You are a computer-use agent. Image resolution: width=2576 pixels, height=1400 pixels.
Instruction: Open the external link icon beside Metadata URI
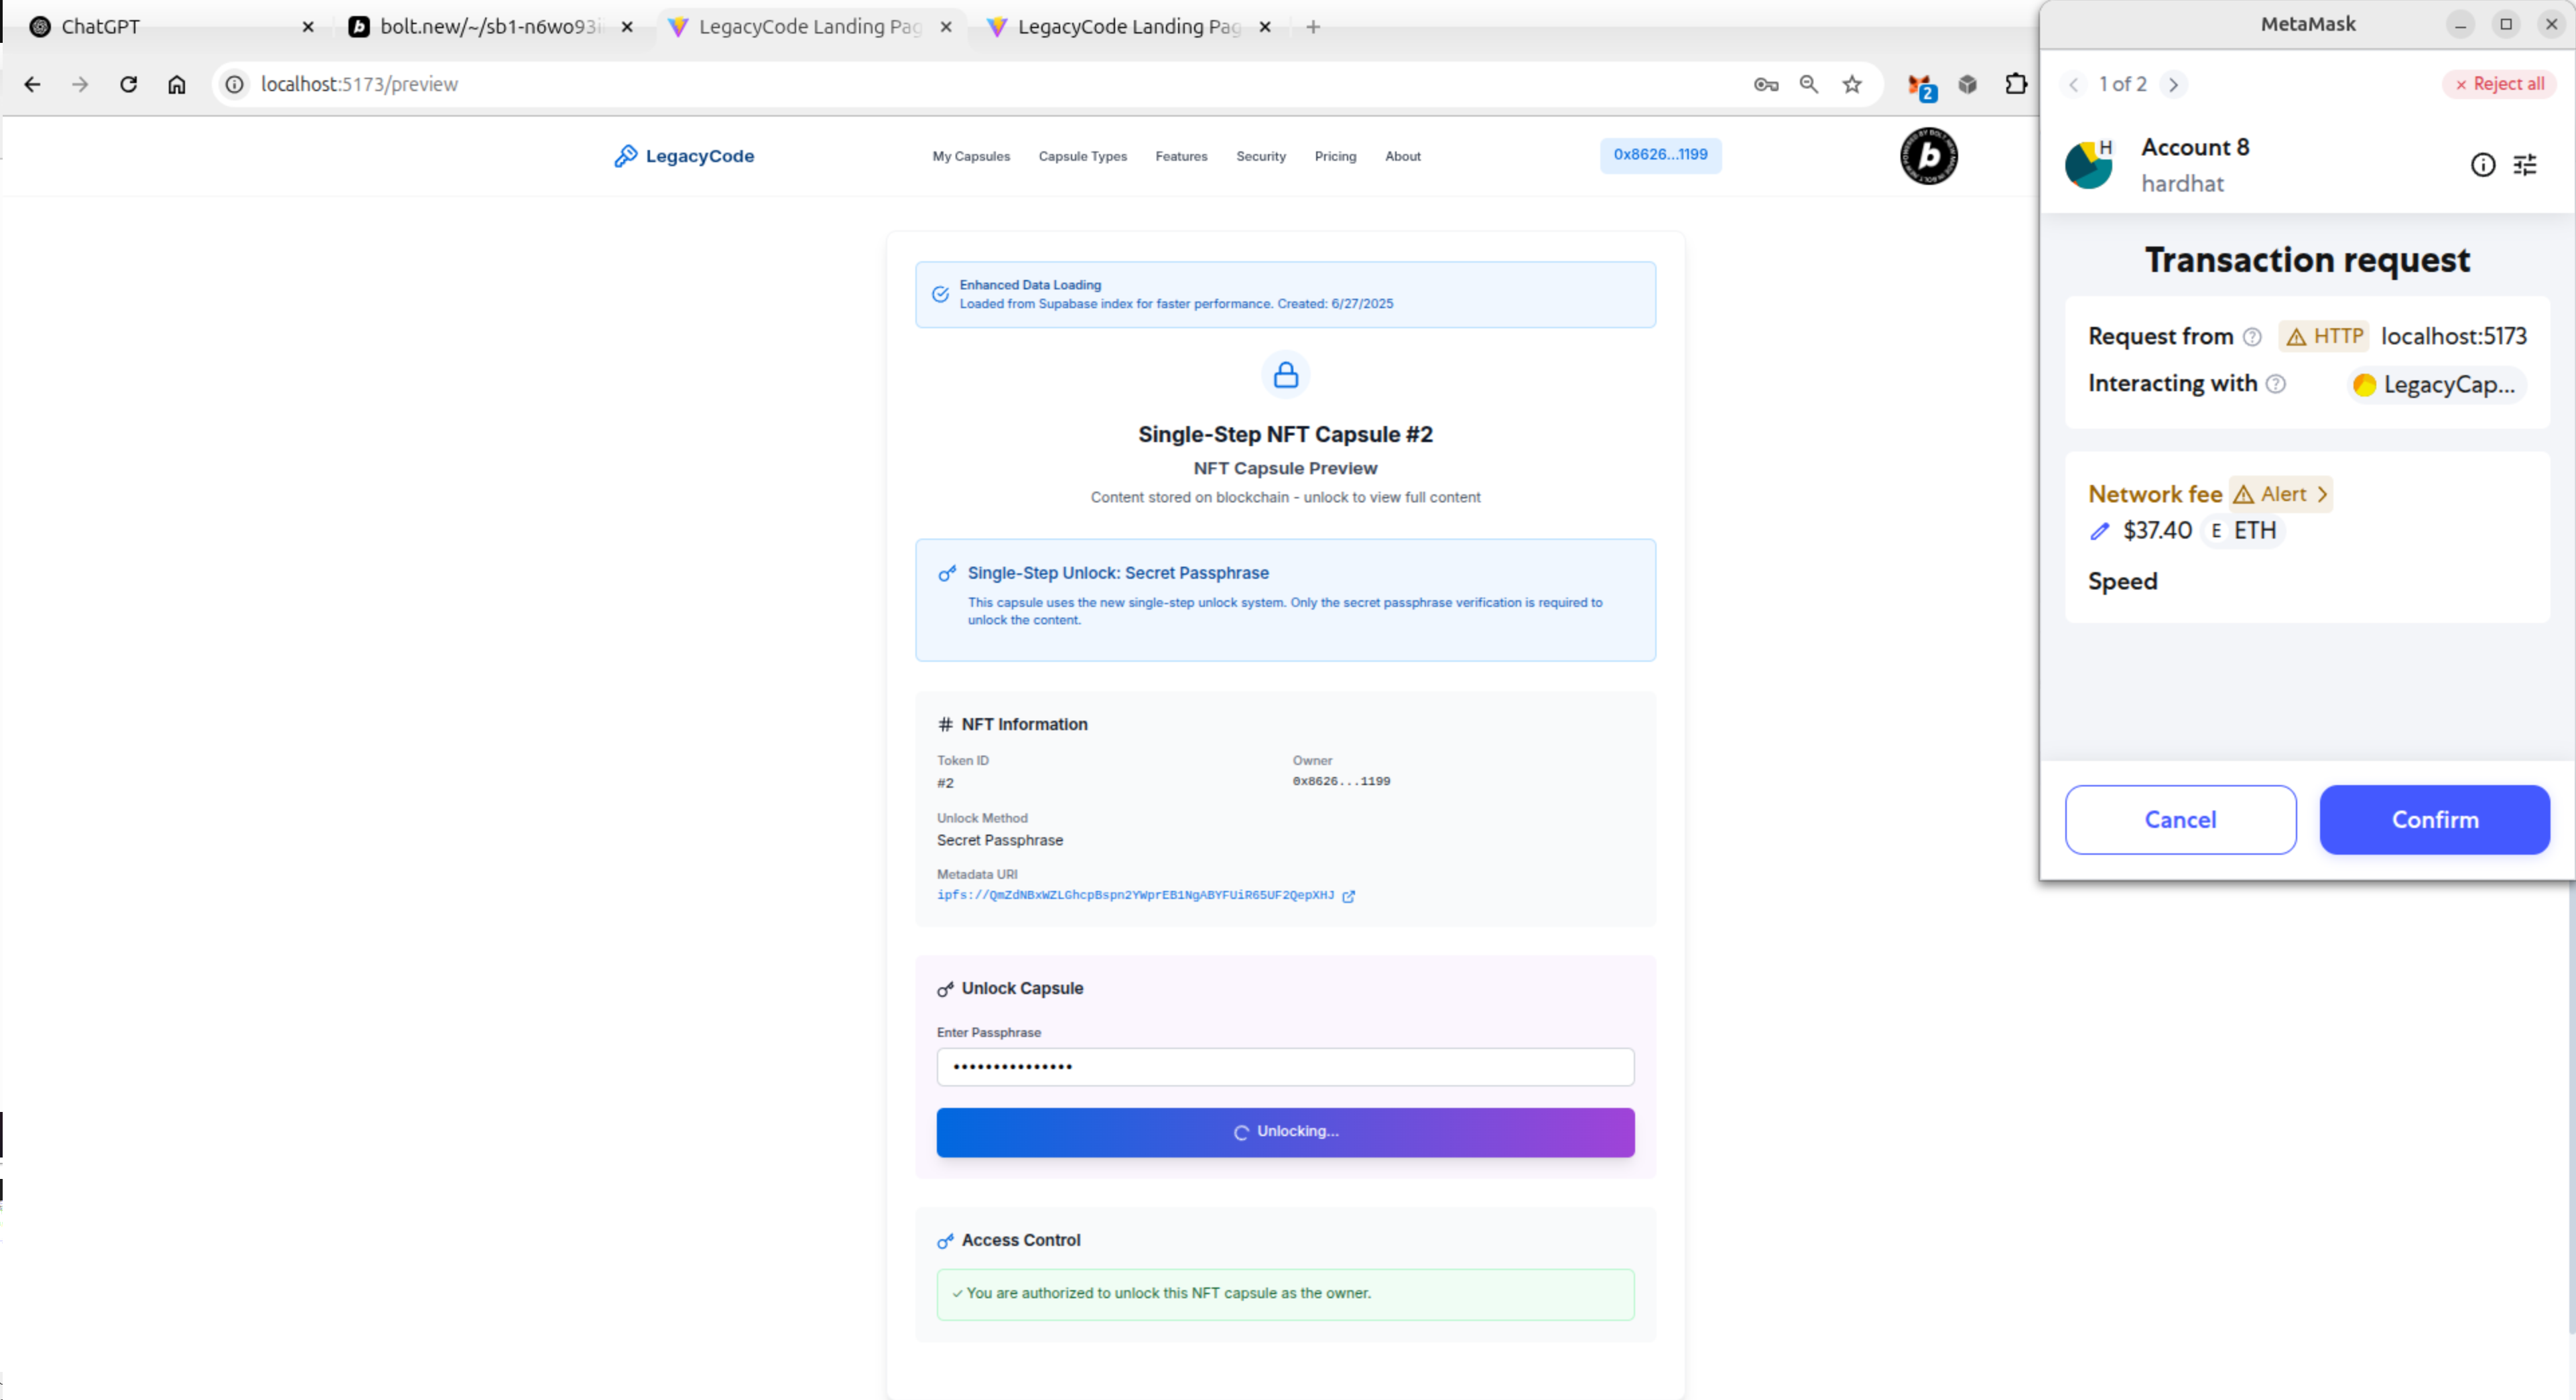[1348, 896]
